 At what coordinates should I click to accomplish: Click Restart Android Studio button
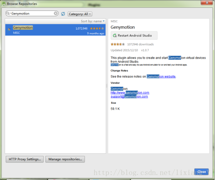[134, 35]
